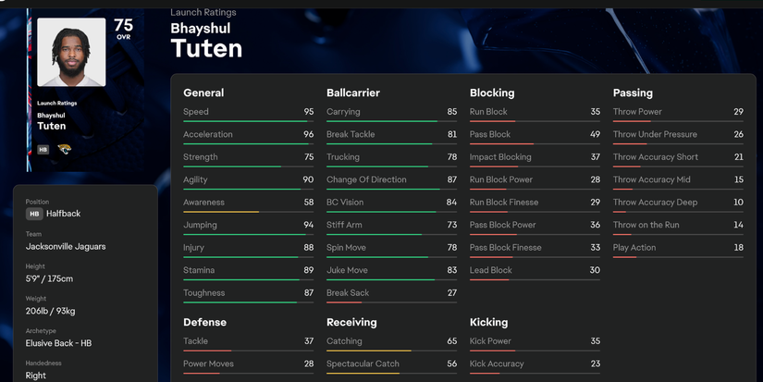Click the Launch Ratings label above the name
This screenshot has width=763, height=382.
point(203,13)
